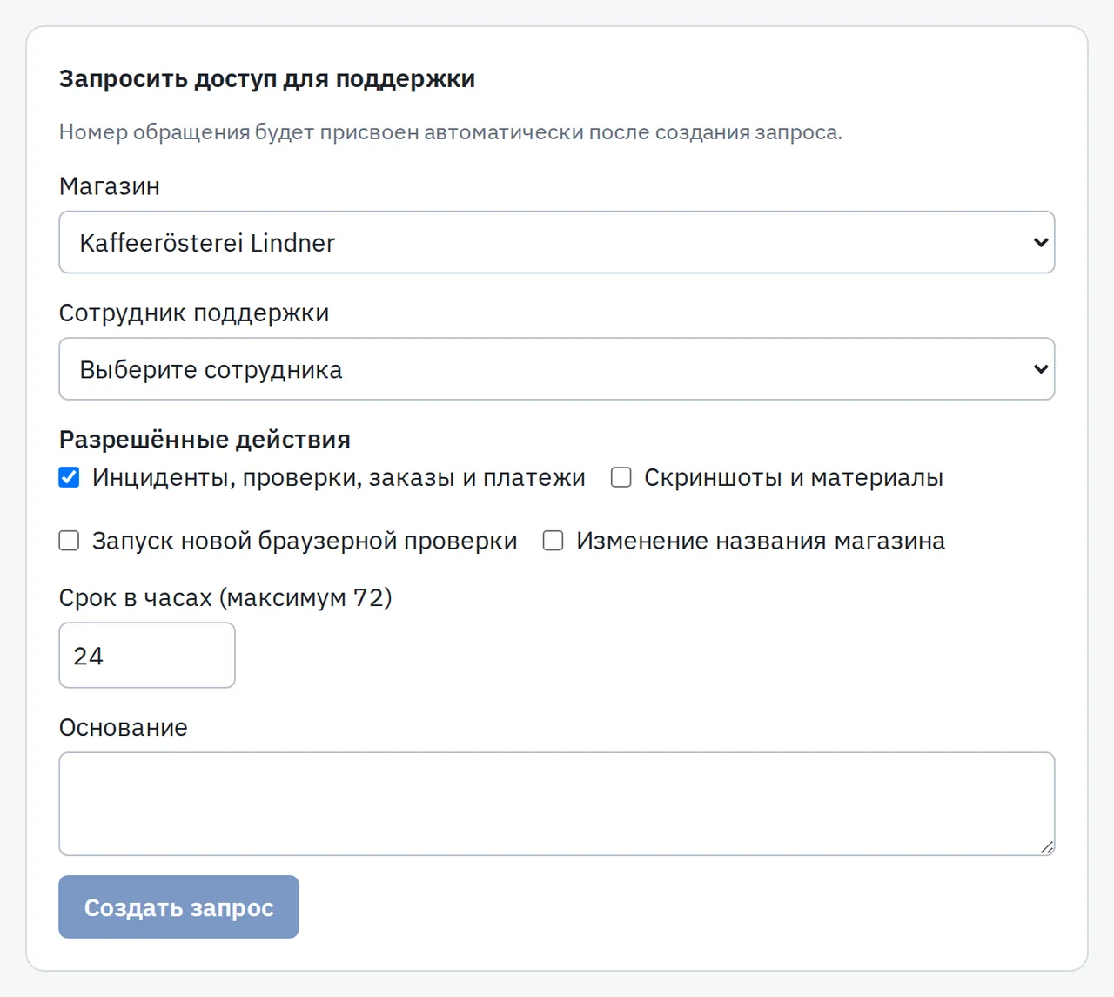Click the Срок в часах label
This screenshot has height=997, width=1114.
[x=225, y=598]
